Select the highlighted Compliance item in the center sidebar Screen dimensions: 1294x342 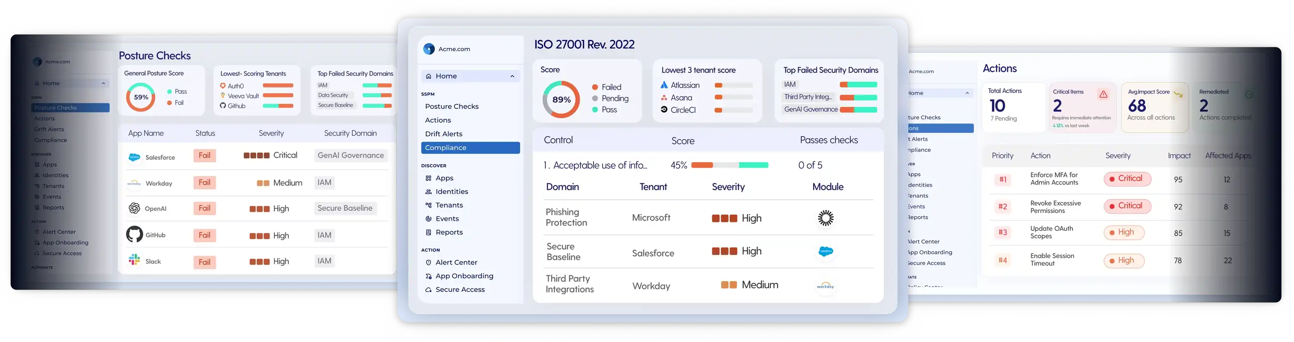tap(470, 147)
